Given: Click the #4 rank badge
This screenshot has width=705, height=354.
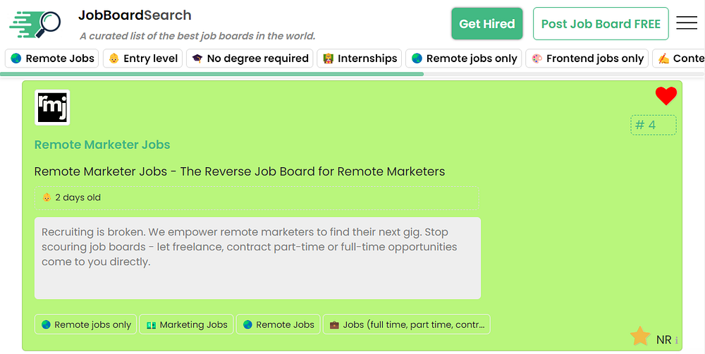Looking at the screenshot, I should pos(653,126).
